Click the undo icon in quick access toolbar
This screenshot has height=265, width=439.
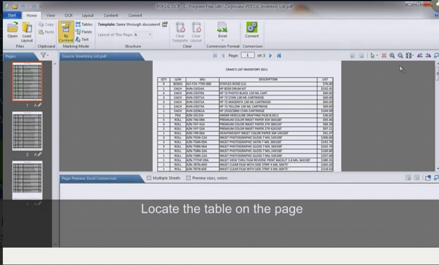(x=23, y=6)
